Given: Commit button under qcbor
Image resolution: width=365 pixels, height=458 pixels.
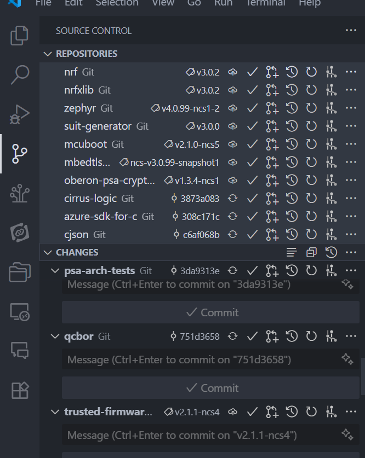Looking at the screenshot, I should click(210, 387).
